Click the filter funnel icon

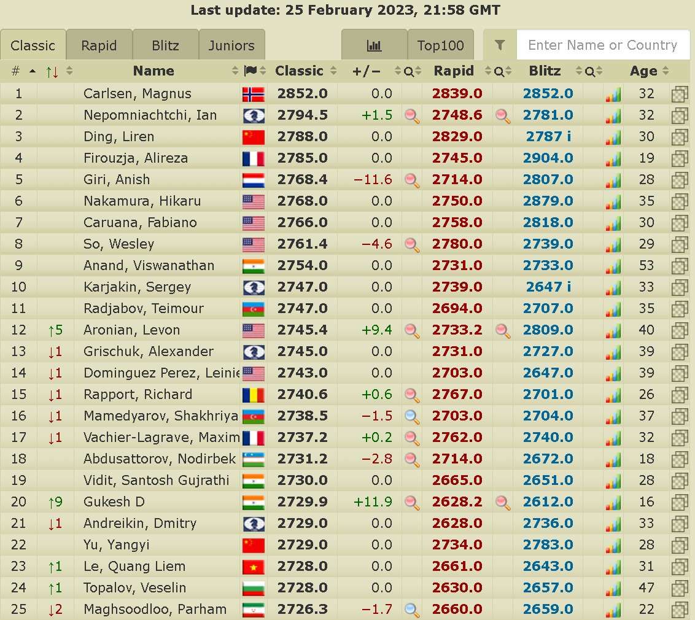(500, 45)
